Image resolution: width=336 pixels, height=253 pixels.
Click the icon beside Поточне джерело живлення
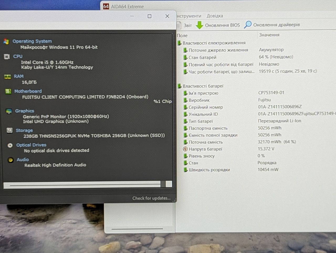click(186, 50)
